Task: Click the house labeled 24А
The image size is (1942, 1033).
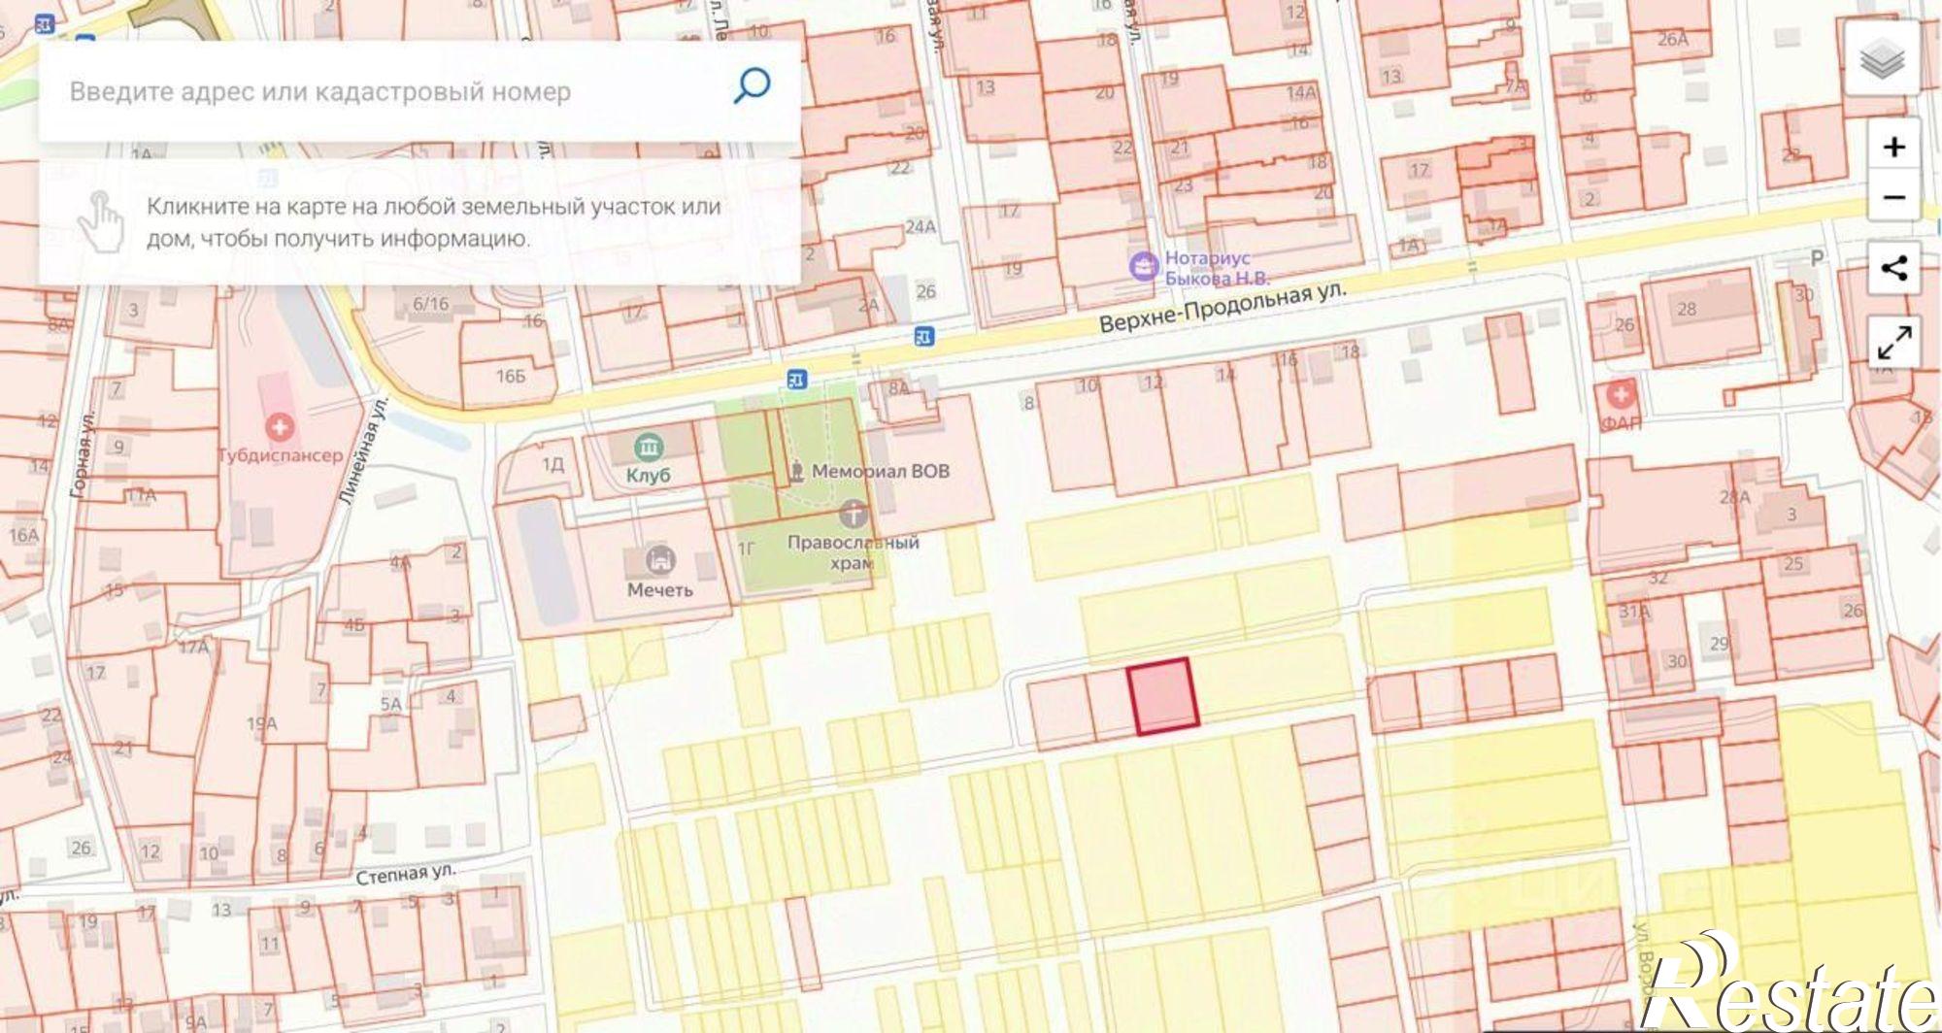Action: click(920, 227)
